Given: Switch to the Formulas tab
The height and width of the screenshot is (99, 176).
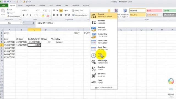Looking at the screenshot, I should [42, 5].
